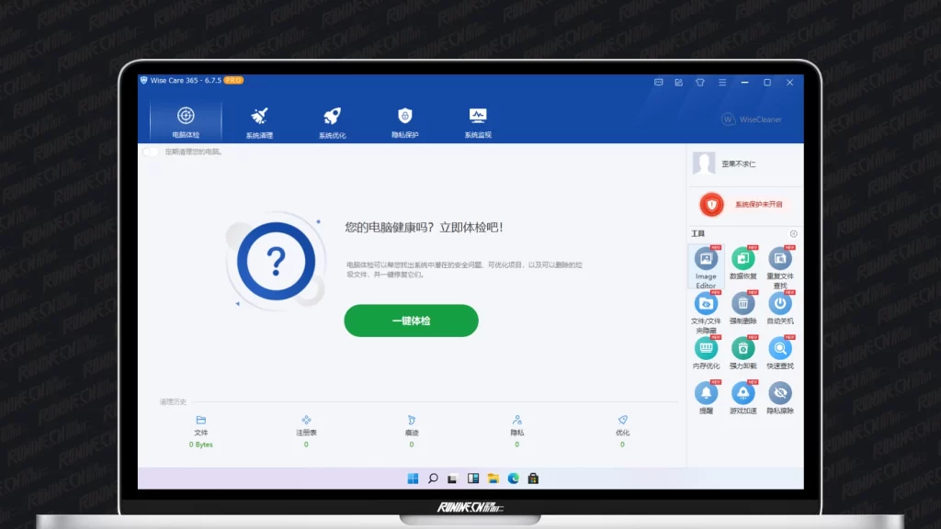This screenshot has width=941, height=529.
Task: Open the 自动关机 auto shutdown tool
Action: click(780, 304)
